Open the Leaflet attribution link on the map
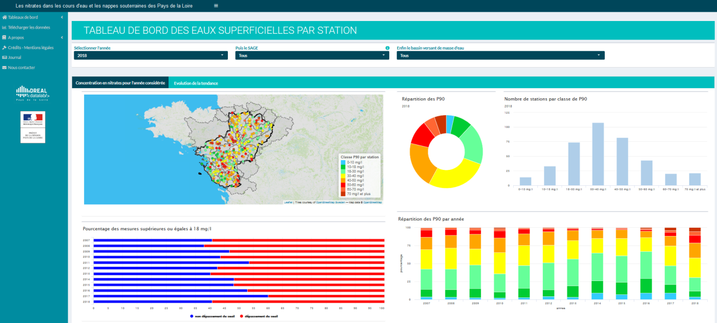This screenshot has width=717, height=323. click(x=288, y=202)
